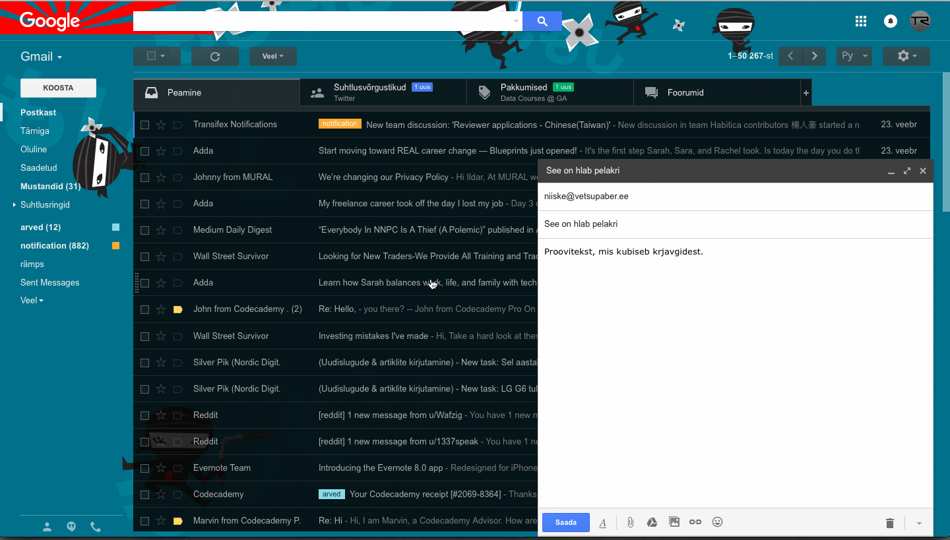
Task: Add a new inbox tab with plus
Action: (x=806, y=93)
